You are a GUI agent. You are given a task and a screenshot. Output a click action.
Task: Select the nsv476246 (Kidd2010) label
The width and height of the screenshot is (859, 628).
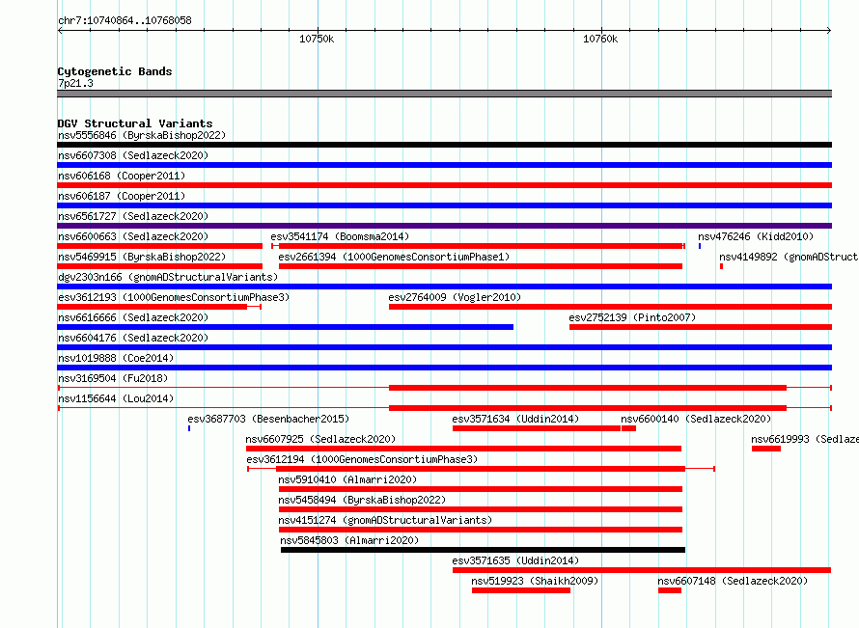[756, 236]
